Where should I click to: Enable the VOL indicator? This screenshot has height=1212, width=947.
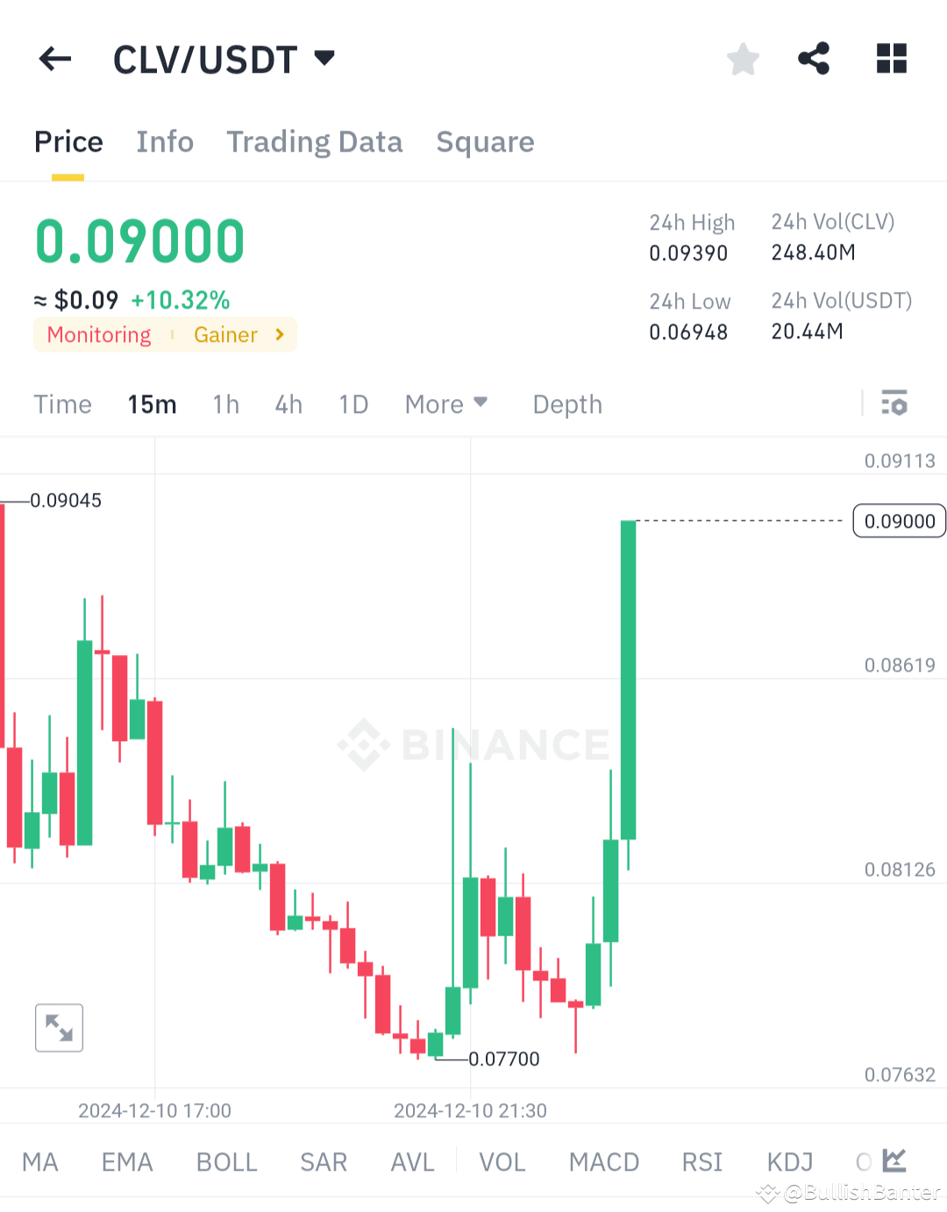(x=502, y=1160)
